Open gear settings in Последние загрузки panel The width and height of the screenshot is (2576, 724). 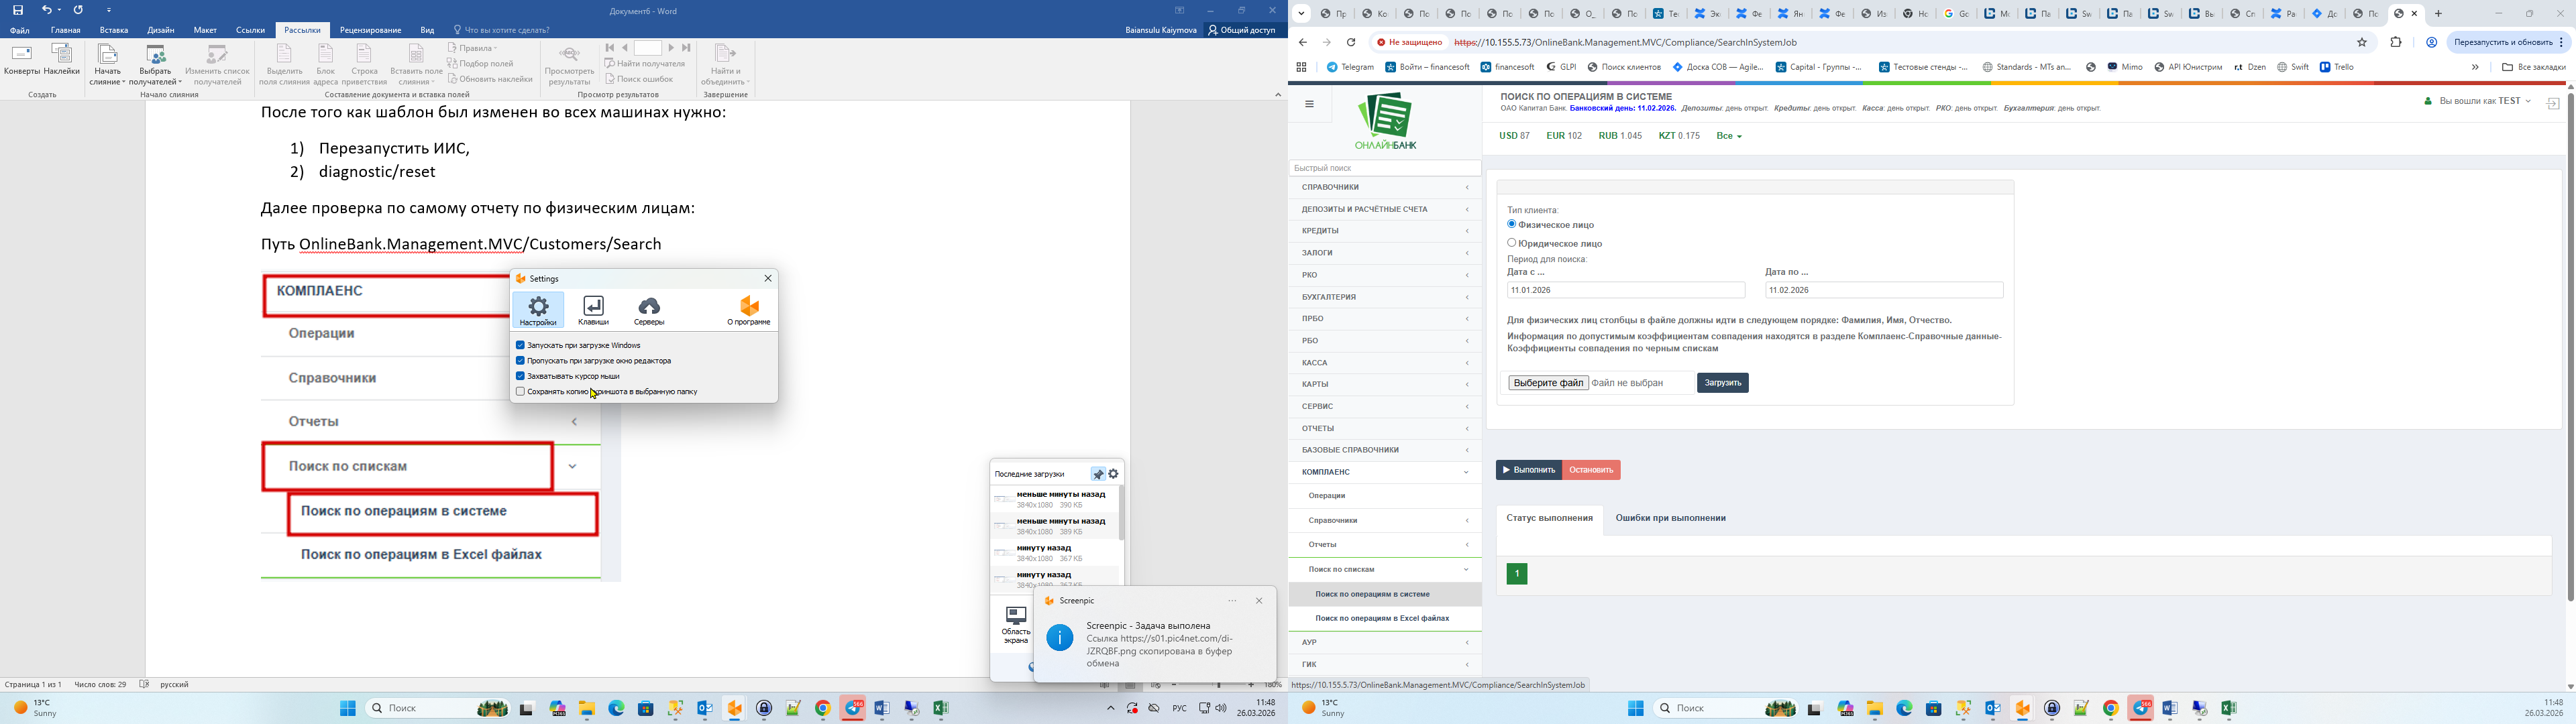click(1114, 474)
